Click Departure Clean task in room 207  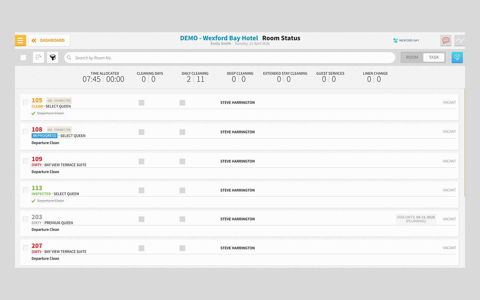(x=45, y=258)
